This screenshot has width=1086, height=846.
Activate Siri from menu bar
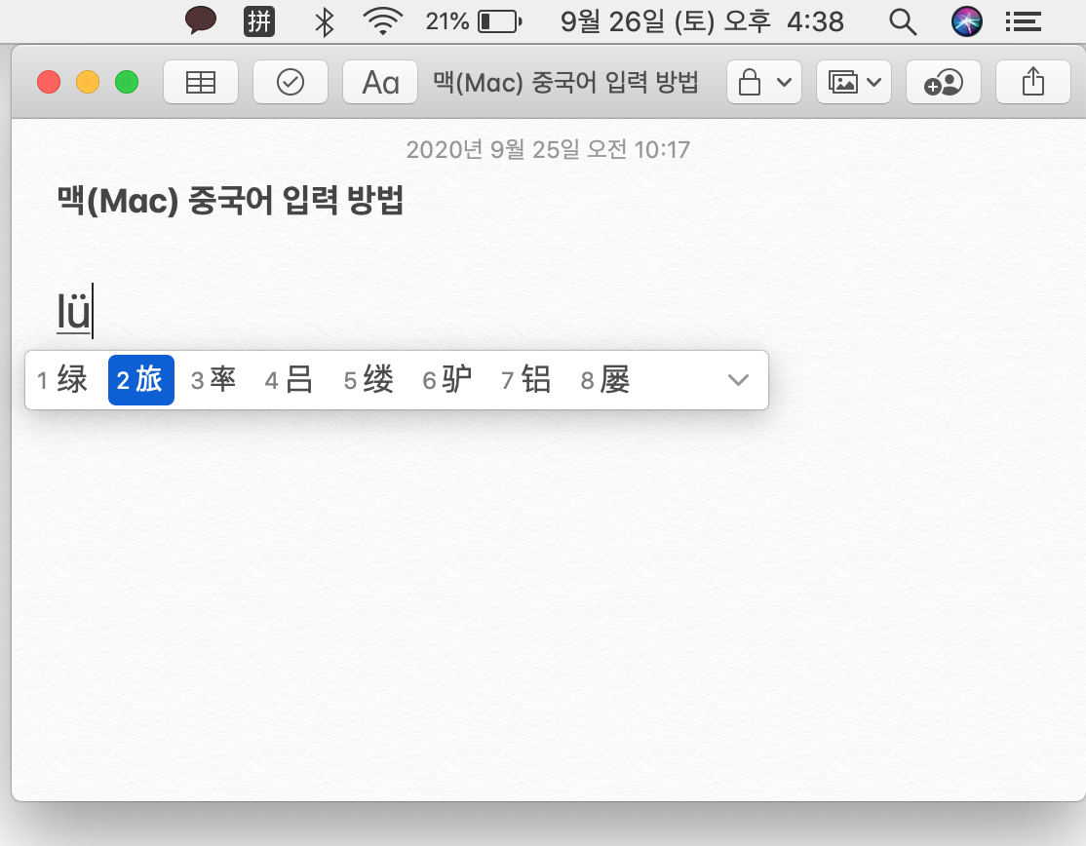coord(966,21)
